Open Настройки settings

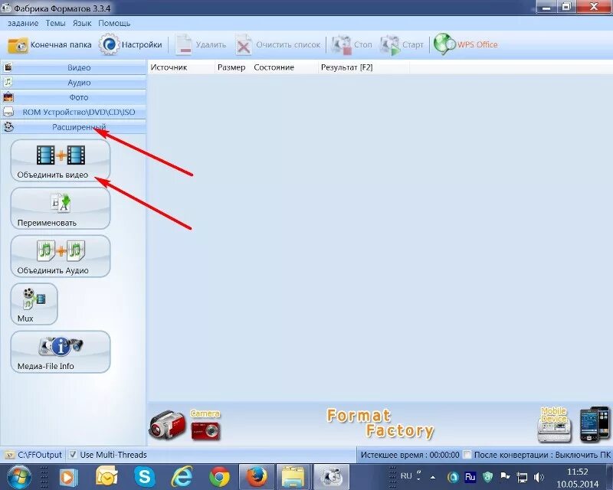click(x=130, y=45)
